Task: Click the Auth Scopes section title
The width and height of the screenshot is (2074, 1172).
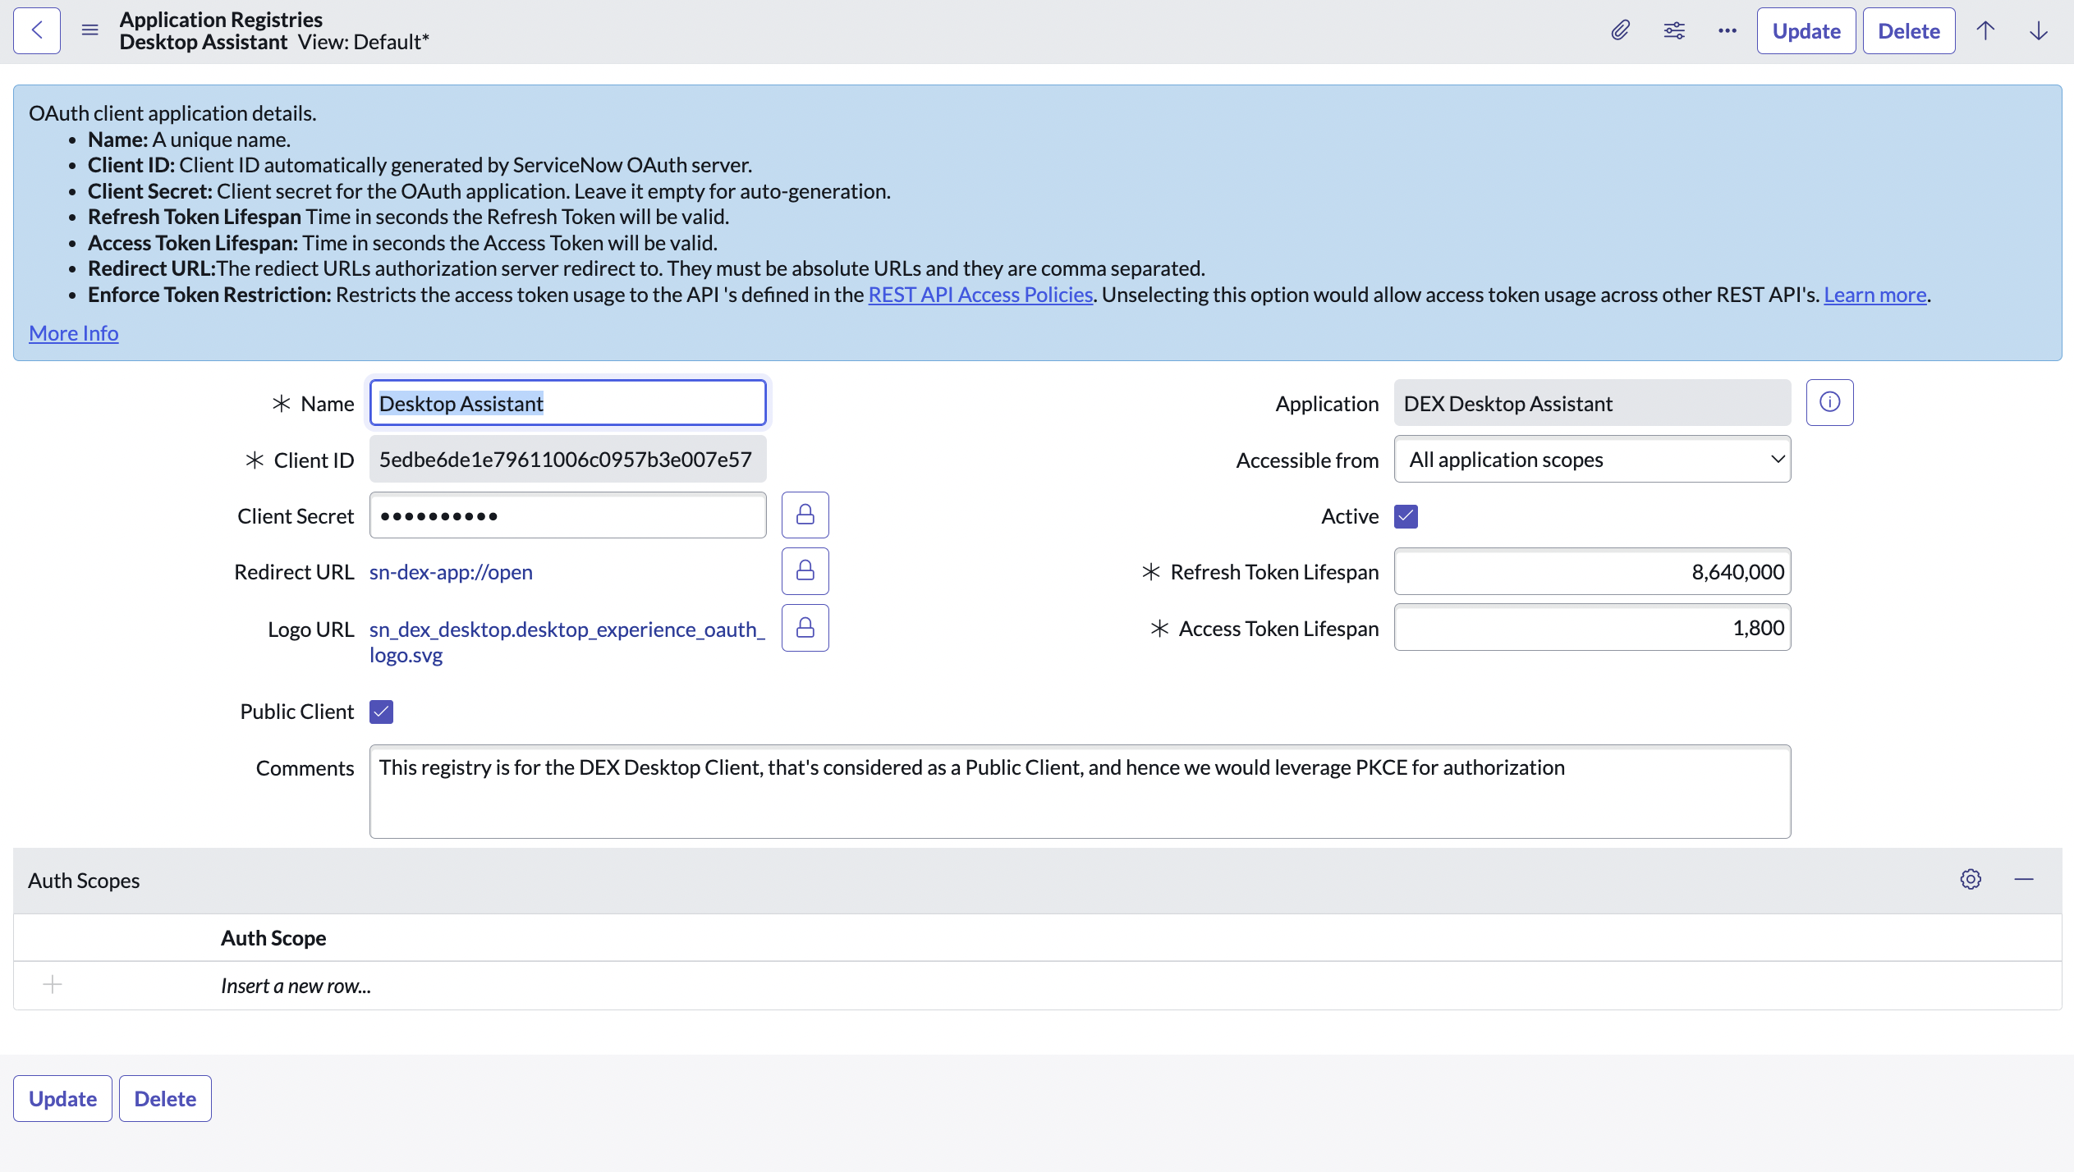Action: point(84,881)
